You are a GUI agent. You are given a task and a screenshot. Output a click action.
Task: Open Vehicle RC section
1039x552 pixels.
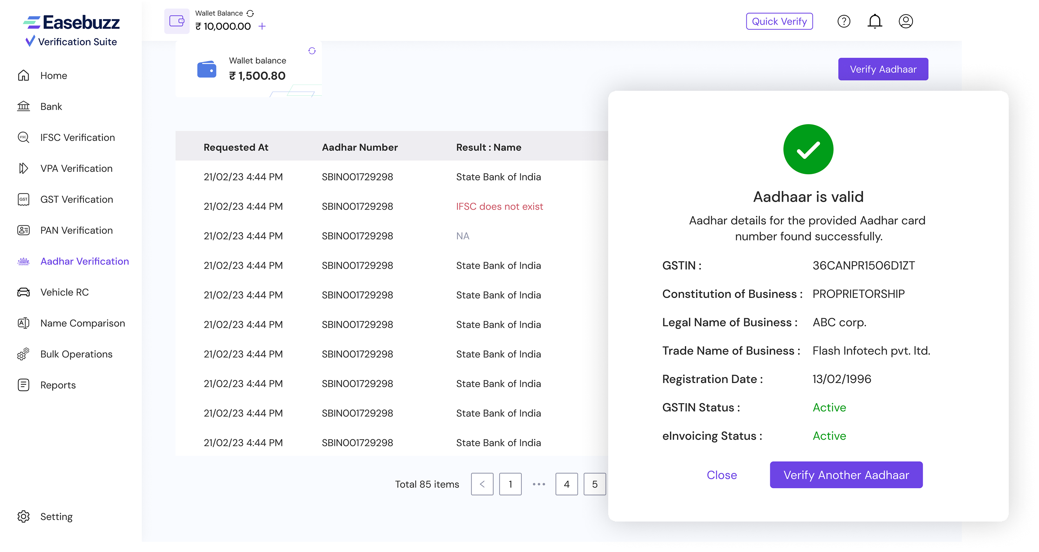point(65,292)
